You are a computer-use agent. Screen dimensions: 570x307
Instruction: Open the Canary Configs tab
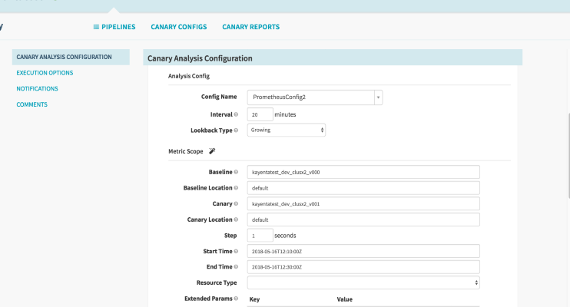click(179, 27)
